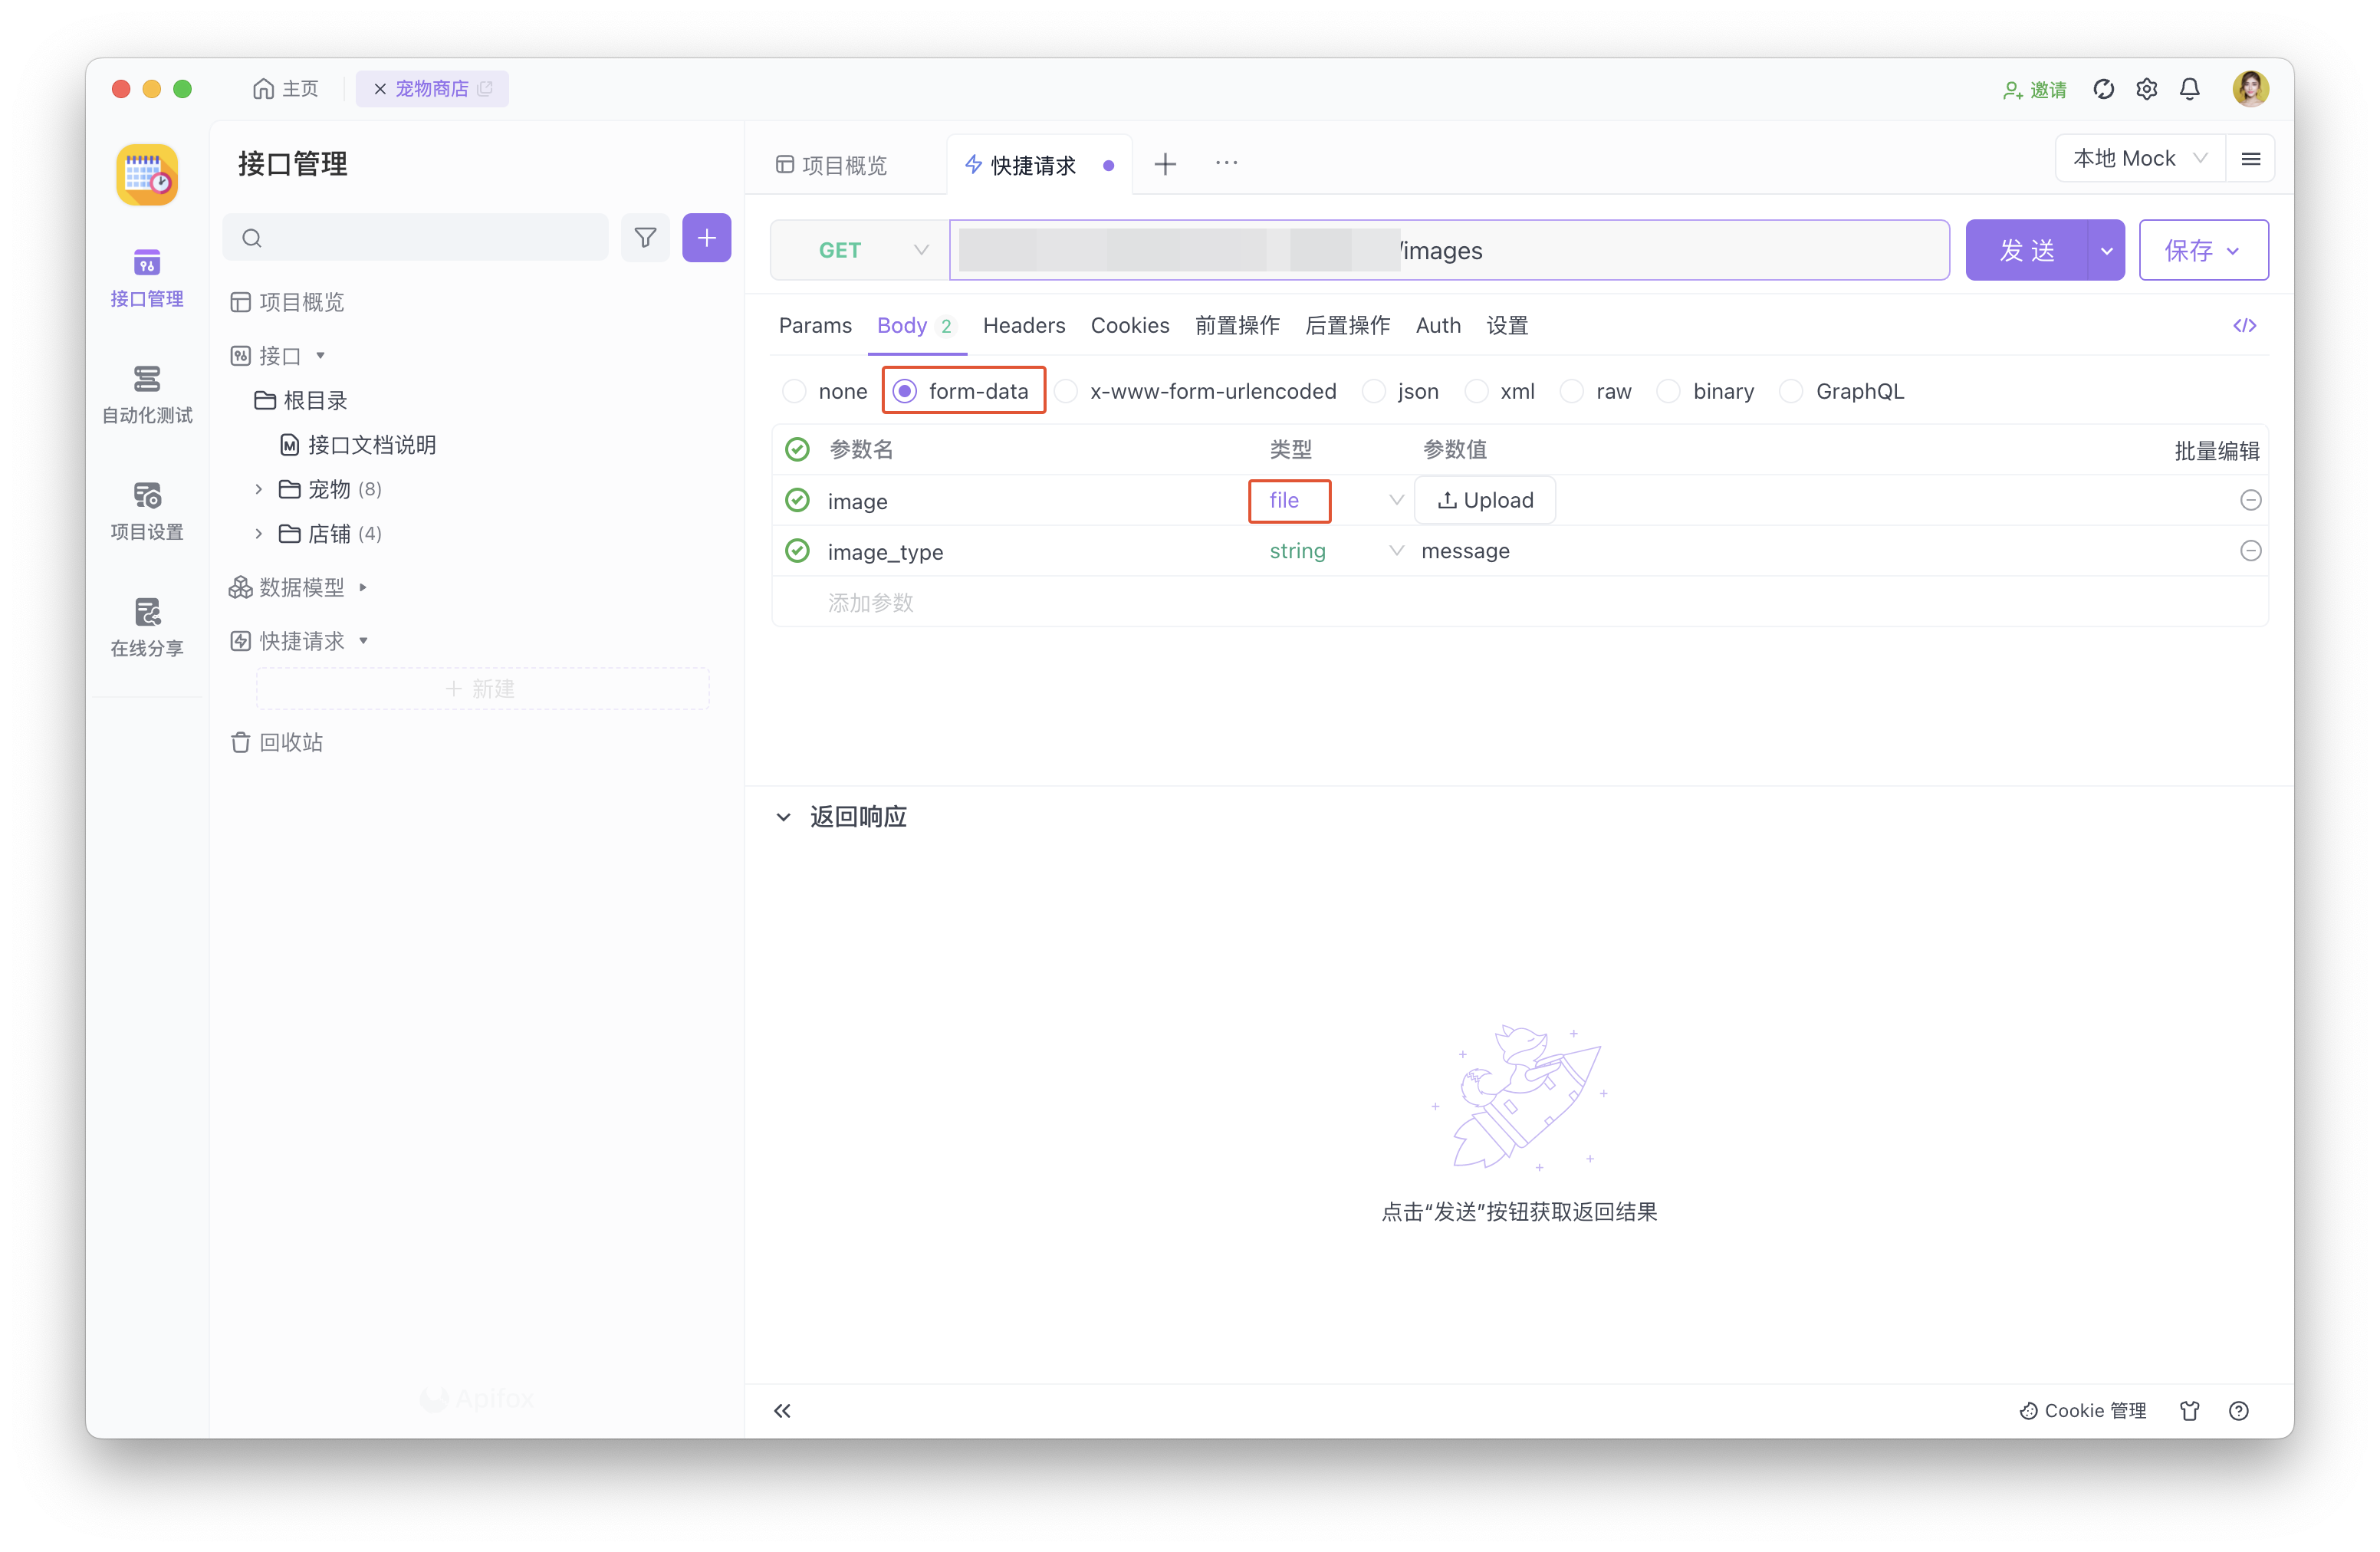
Task: Switch to the Headers tab
Action: pos(1024,324)
